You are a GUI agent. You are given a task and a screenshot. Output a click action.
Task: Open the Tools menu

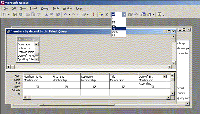tap(55, 8)
